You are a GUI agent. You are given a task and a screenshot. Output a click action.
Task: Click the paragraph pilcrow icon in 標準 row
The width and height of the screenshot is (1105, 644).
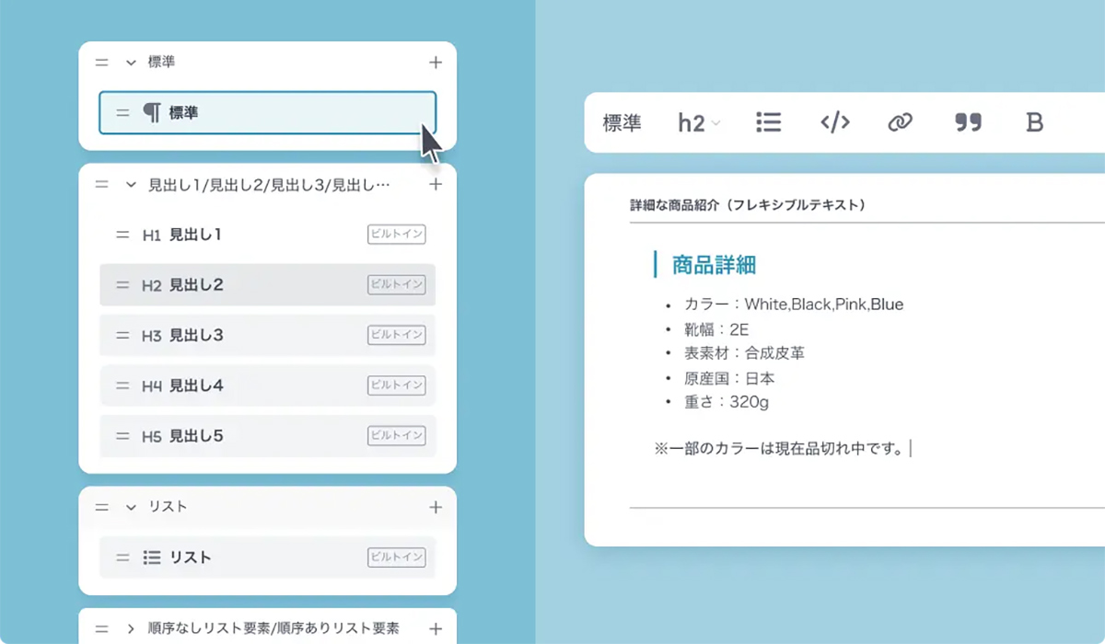[x=152, y=113]
